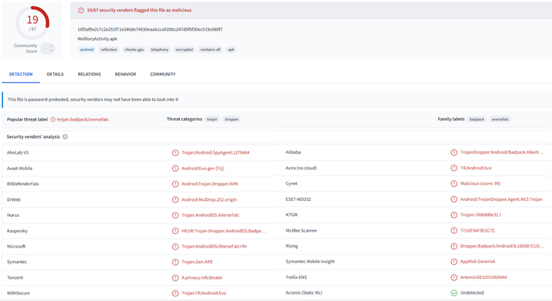Click the warning icon in the Trellix ENS row
552x301 pixels.
click(x=454, y=277)
